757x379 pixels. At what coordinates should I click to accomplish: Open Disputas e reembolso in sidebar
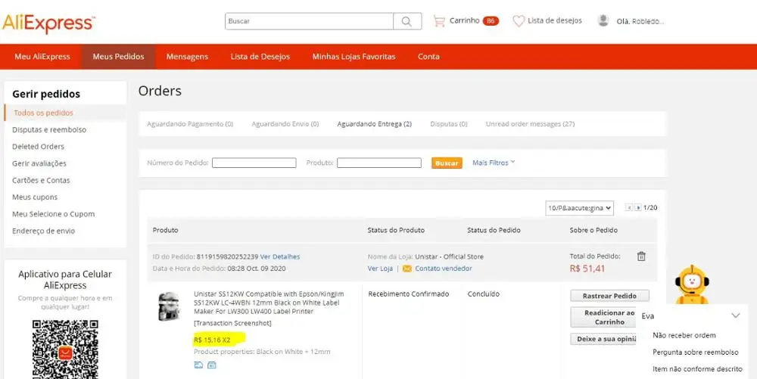pyautogui.click(x=49, y=129)
